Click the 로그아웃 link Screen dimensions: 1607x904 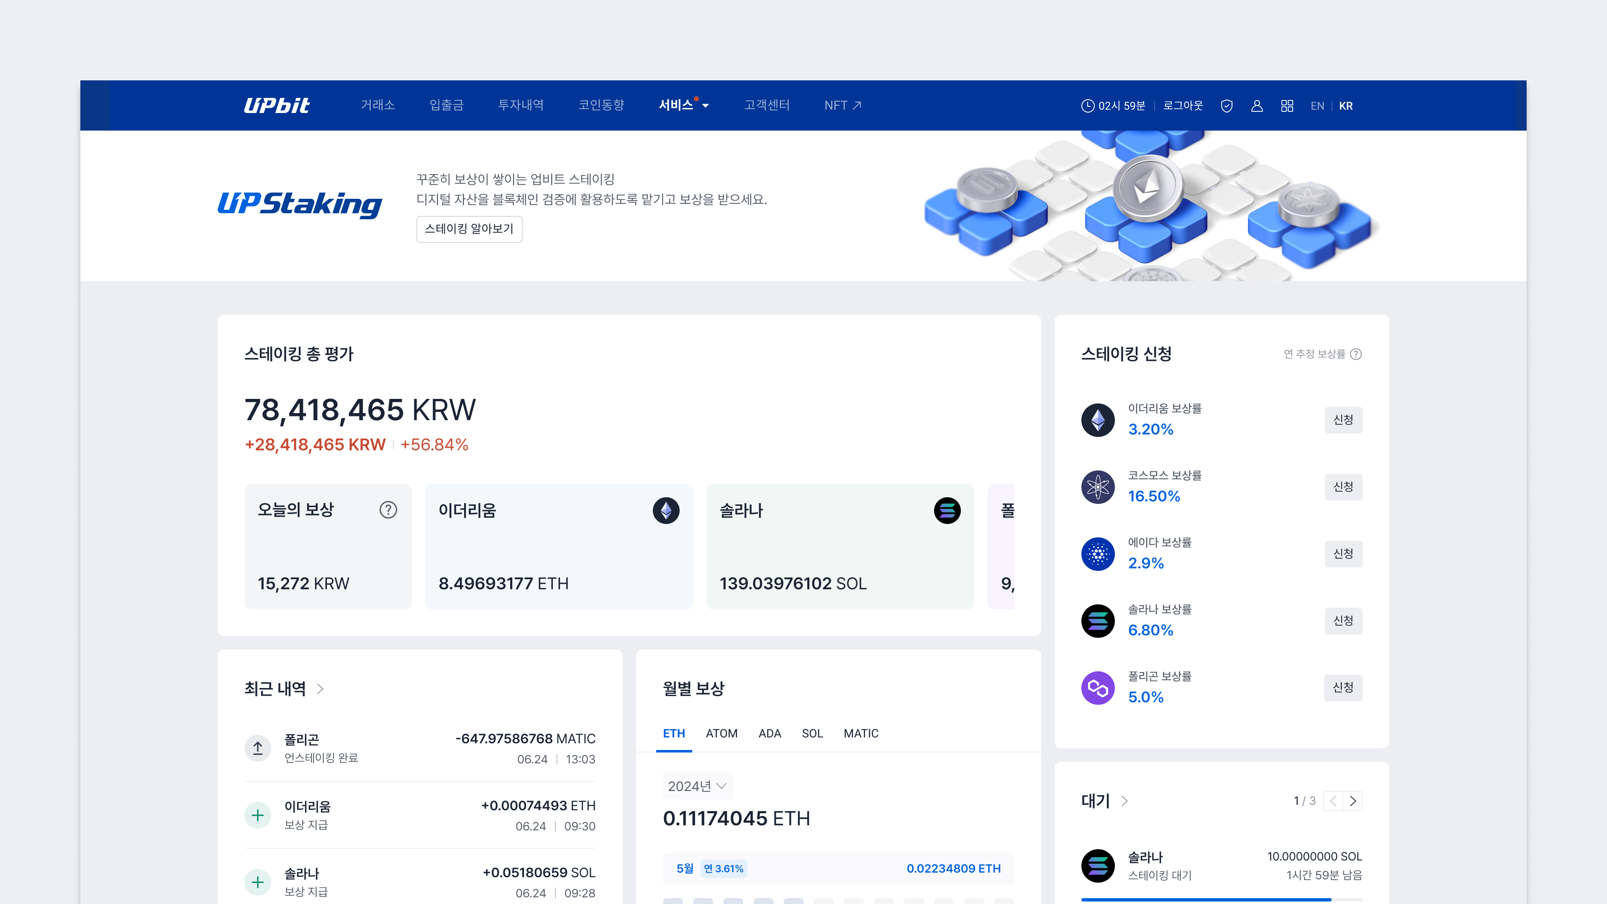tap(1183, 106)
